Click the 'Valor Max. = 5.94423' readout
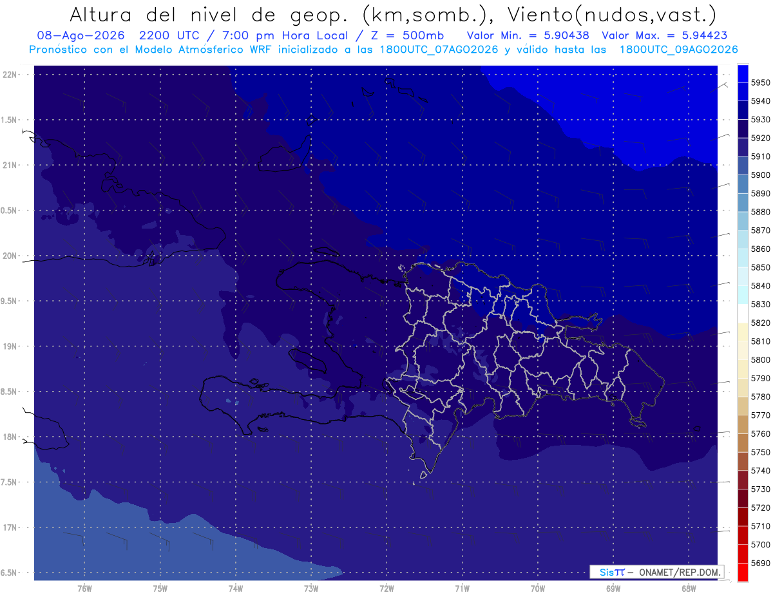 point(665,35)
